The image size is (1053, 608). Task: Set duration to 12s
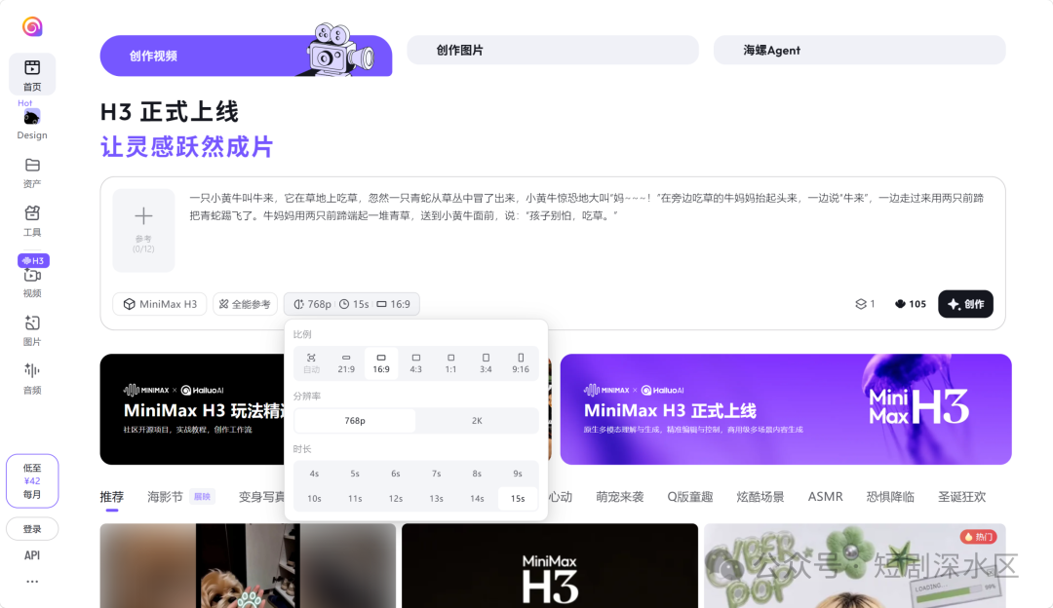396,499
